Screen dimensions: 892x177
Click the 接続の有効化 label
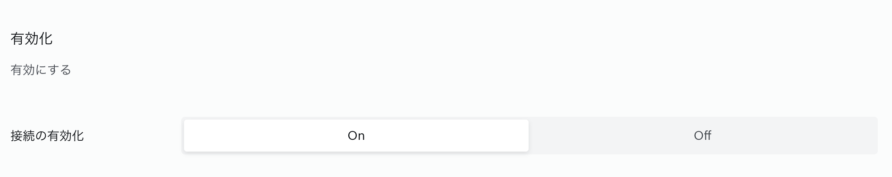47,136
